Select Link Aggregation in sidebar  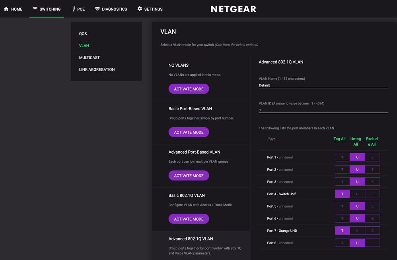pos(97,69)
